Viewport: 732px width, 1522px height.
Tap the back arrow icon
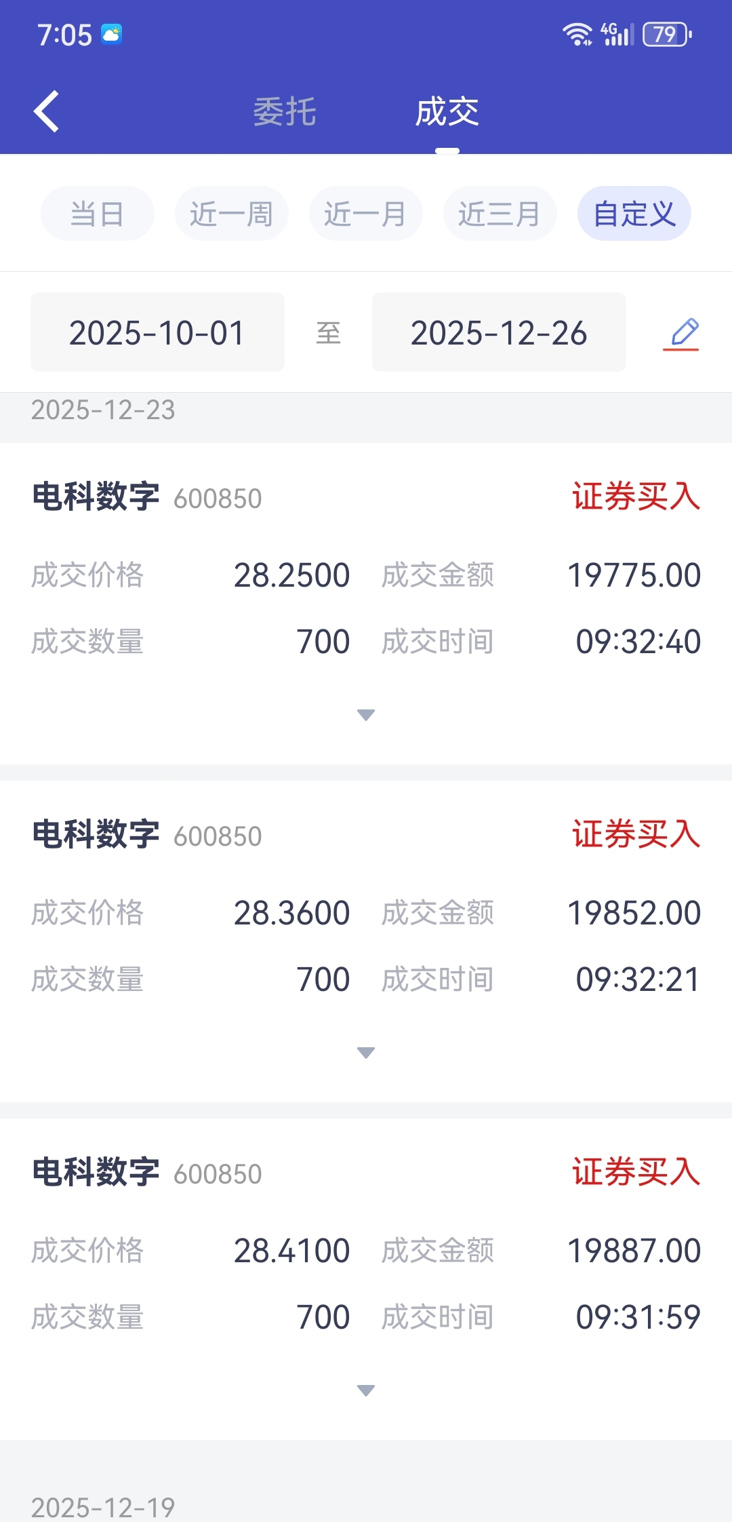coord(46,111)
